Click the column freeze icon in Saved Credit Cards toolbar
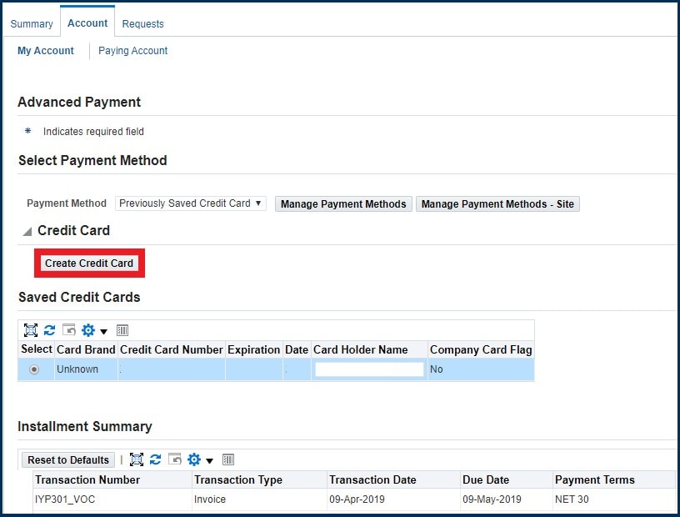 (x=122, y=331)
